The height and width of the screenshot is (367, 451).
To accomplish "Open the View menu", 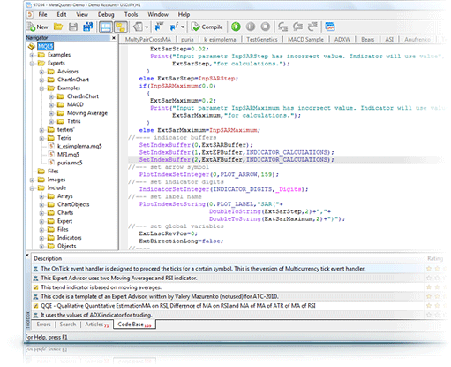I will 82,14.
